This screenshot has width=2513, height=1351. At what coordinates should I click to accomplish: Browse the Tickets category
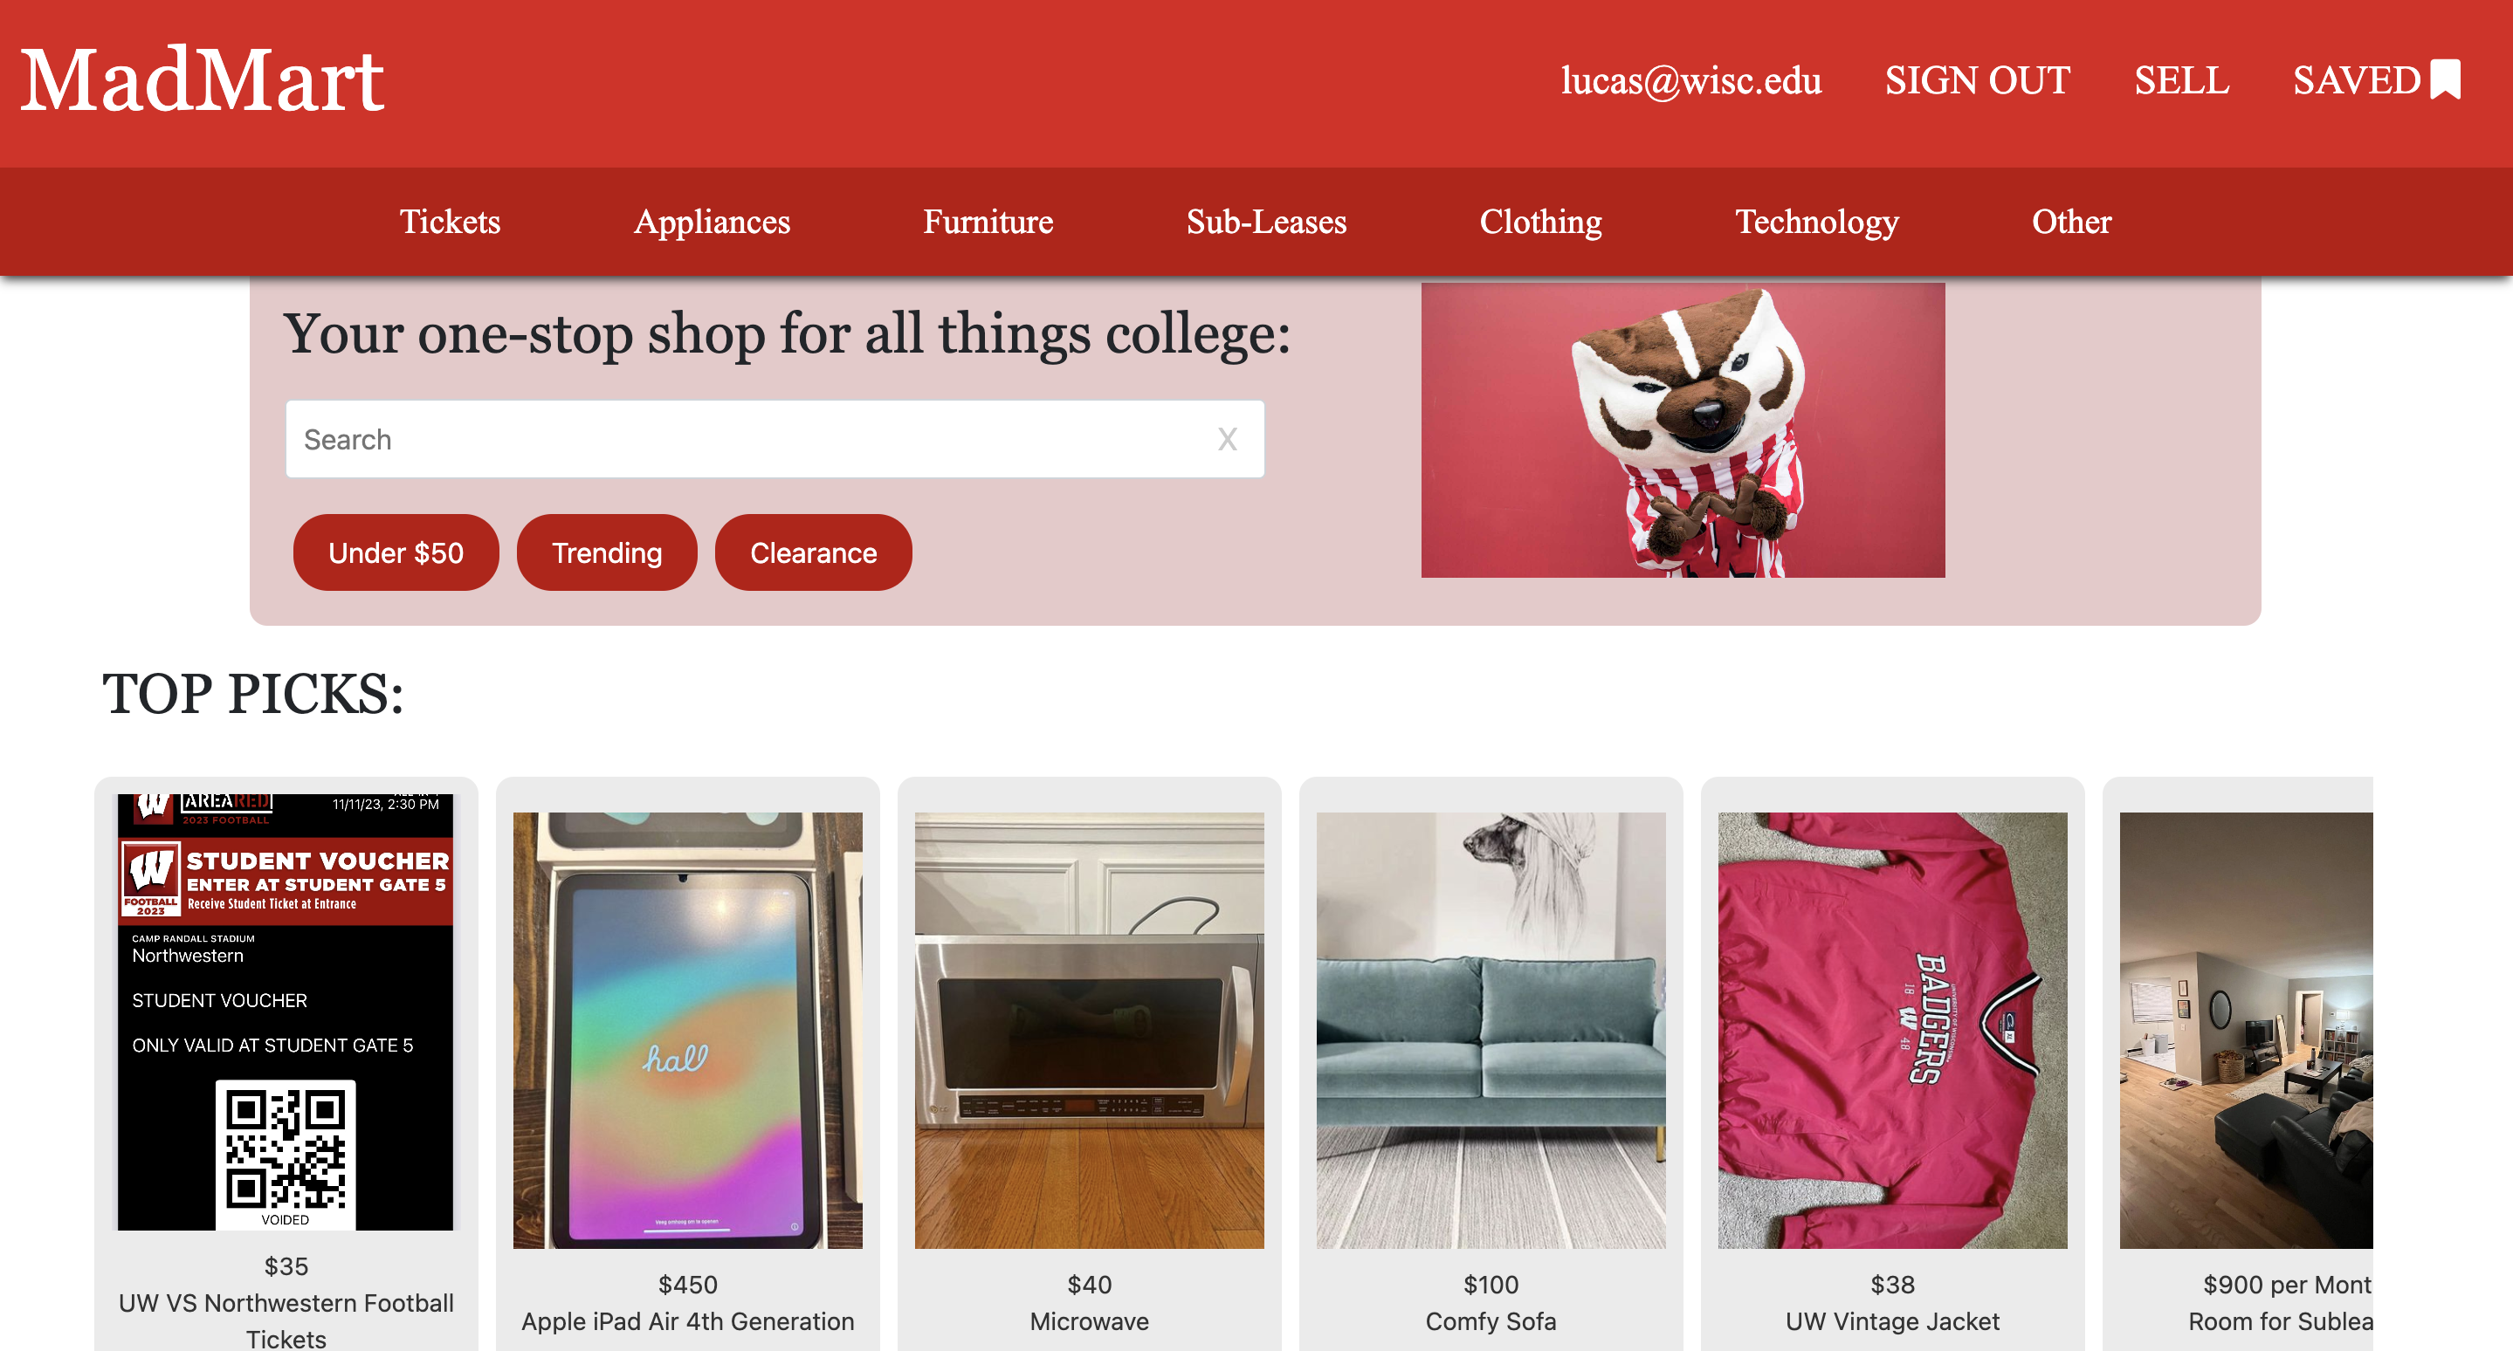(450, 222)
